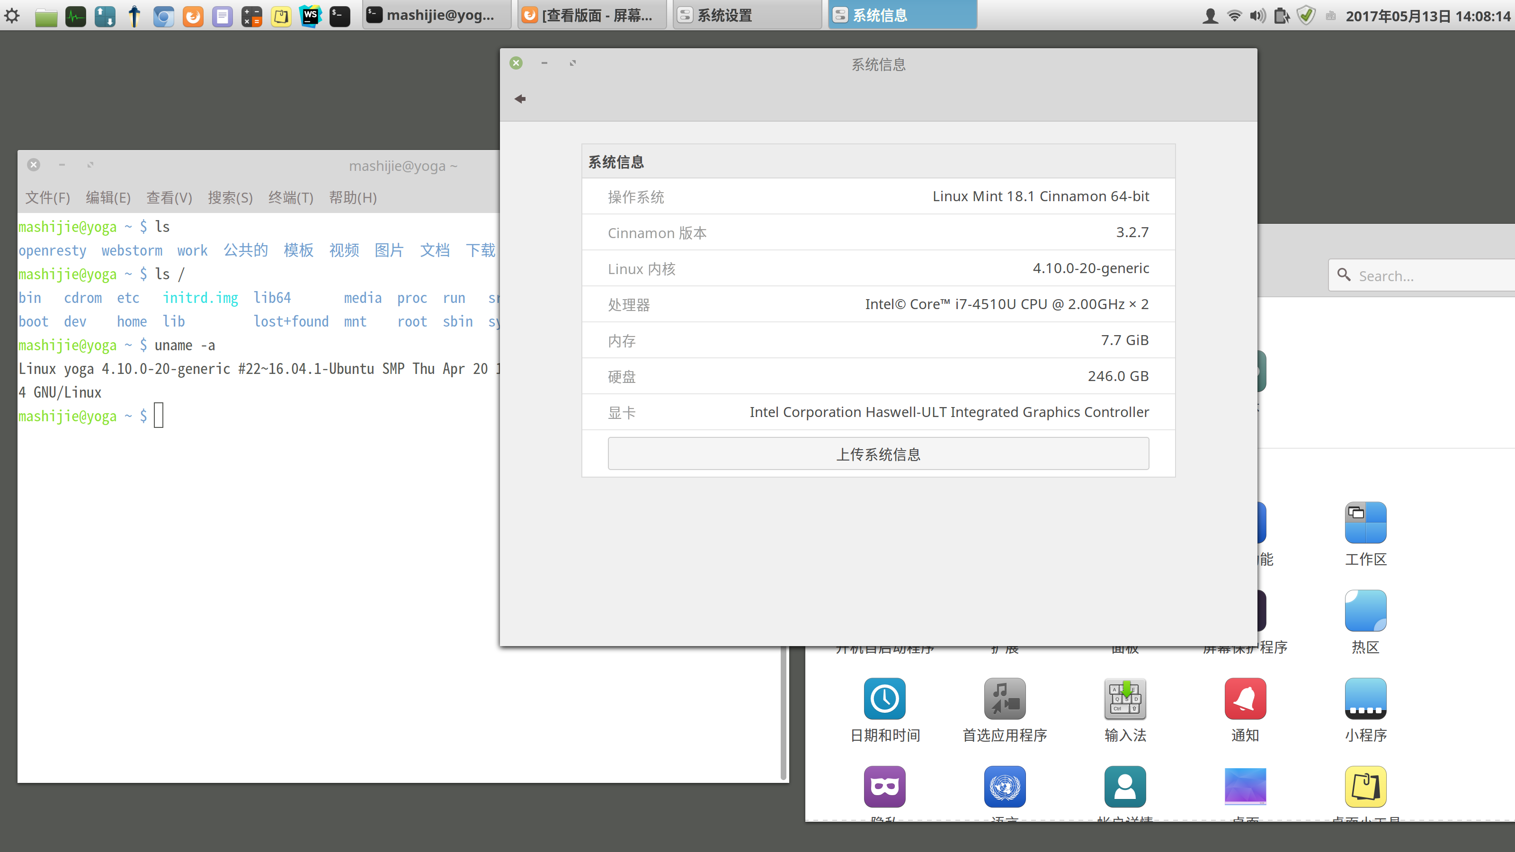This screenshot has width=1515, height=852.
Task: Click System Info (系统信息) taskbar button
Action: coord(903,15)
